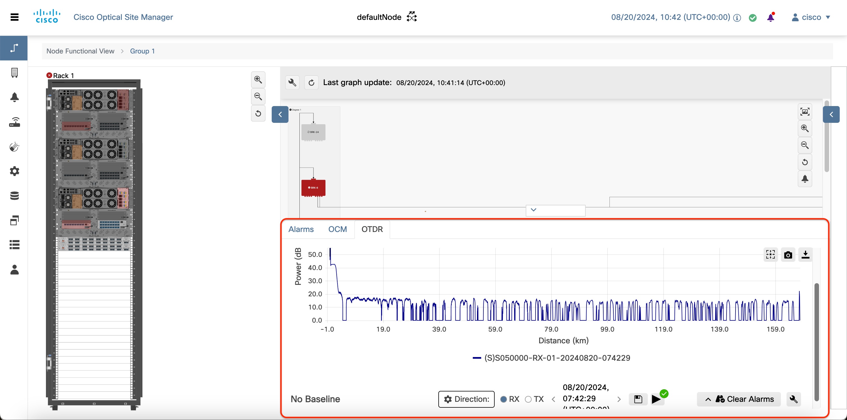Open the hamburger main menu
Image resolution: width=847 pixels, height=420 pixels.
pos(15,17)
